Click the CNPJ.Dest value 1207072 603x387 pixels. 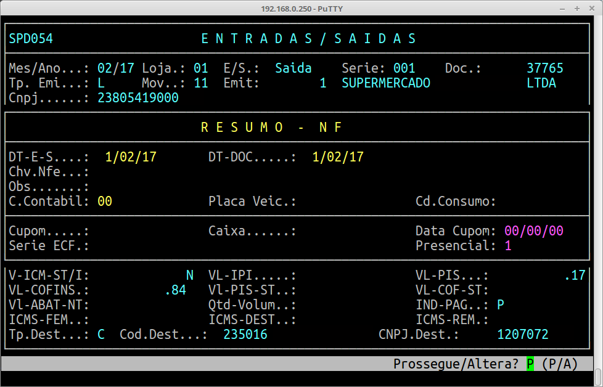pyautogui.click(x=522, y=335)
